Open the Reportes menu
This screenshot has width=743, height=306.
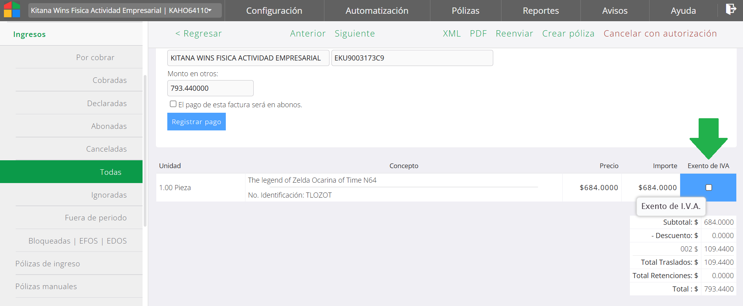click(x=540, y=11)
